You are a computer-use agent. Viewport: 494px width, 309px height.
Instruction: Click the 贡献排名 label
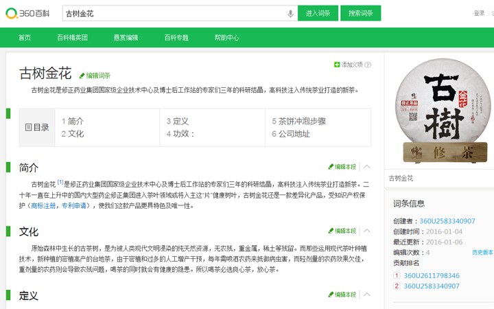pos(406,263)
